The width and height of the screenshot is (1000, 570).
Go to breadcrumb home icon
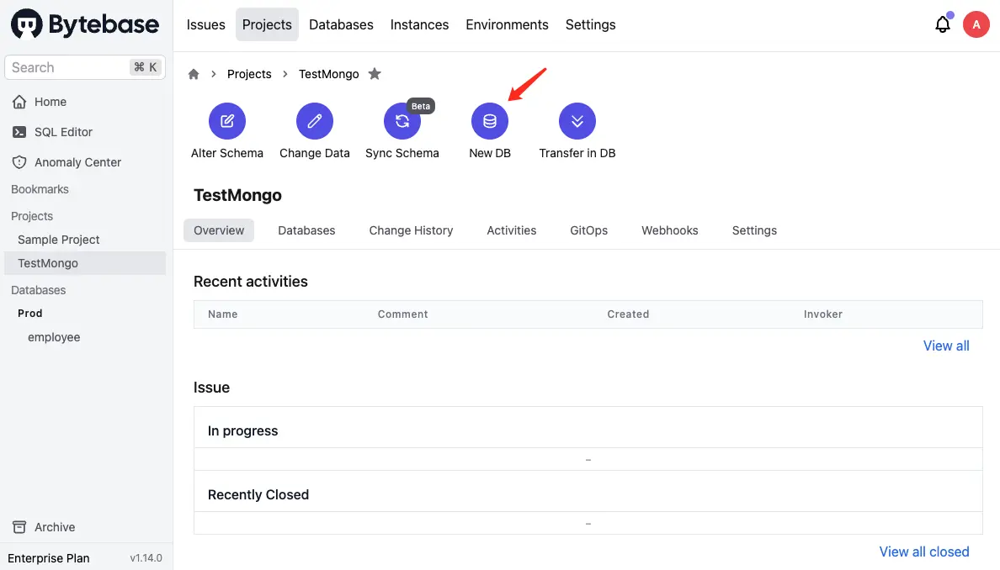pos(194,74)
